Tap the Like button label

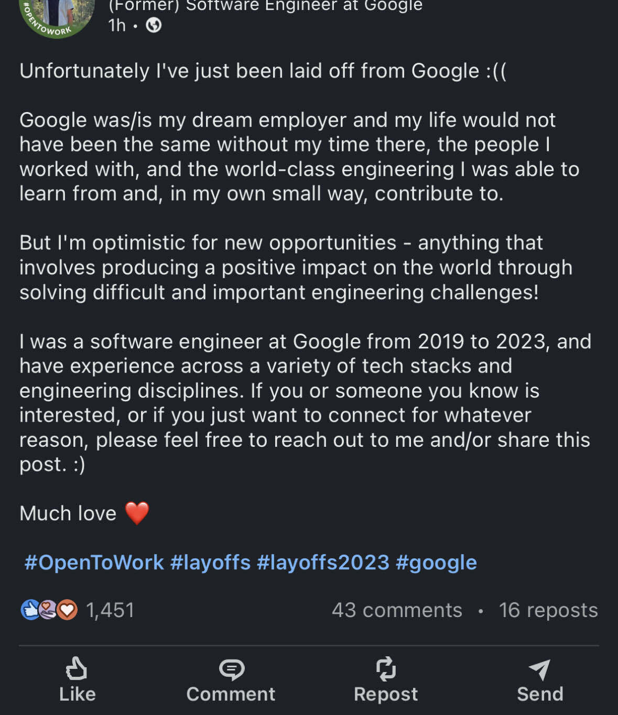pos(77,694)
